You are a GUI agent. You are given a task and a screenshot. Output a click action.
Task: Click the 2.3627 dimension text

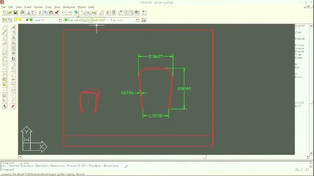coord(156,57)
